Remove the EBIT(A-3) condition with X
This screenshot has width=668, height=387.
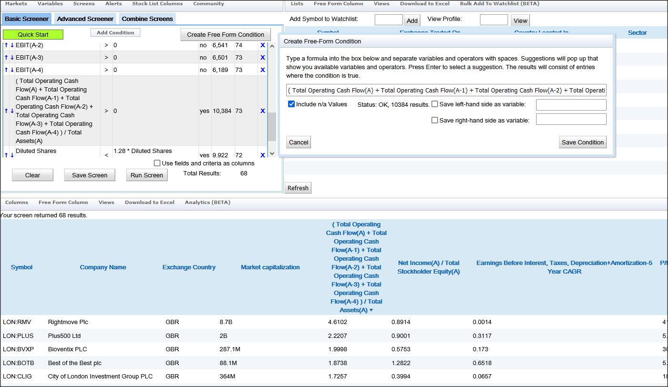tap(262, 58)
